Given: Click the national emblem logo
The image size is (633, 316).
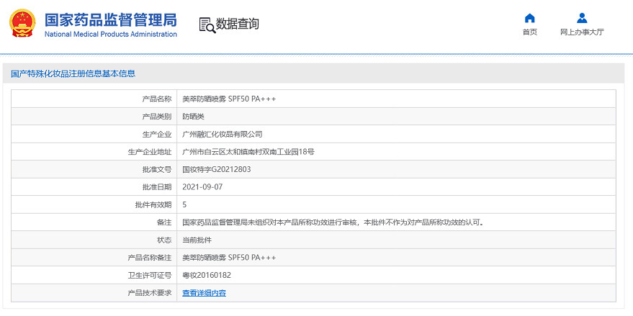Looking at the screenshot, I should 22,23.
